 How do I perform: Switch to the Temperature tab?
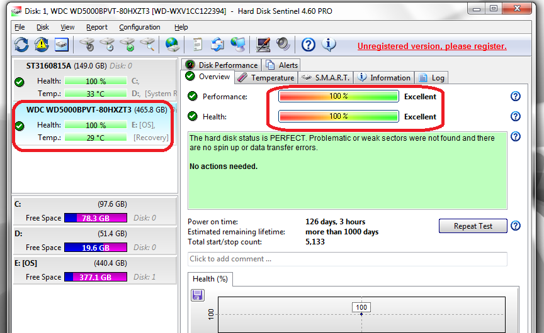tap(266, 78)
